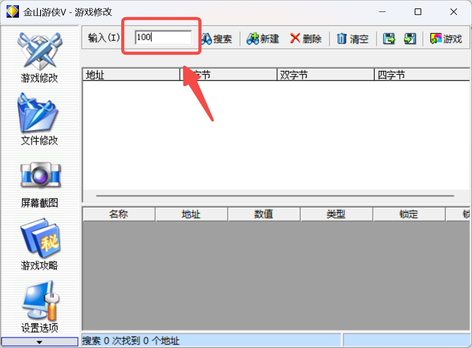
Task: Open the 文件修改 sidebar section
Action: coord(39,120)
